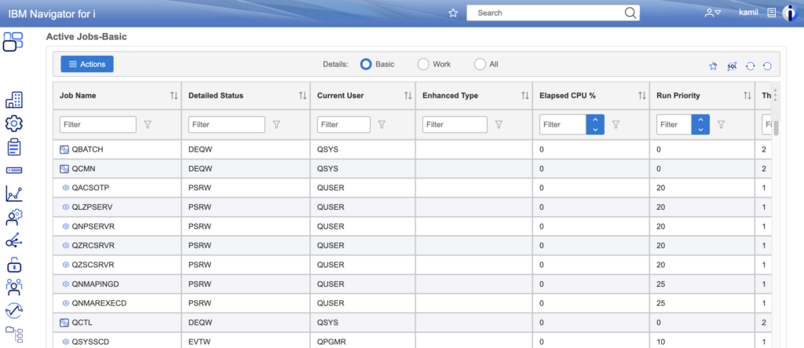Select the Basic details radio button
The width and height of the screenshot is (804, 348).
(x=366, y=64)
